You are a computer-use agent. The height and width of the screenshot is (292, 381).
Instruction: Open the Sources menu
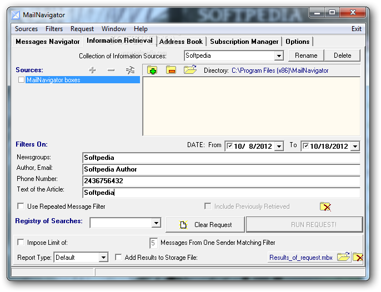click(26, 29)
